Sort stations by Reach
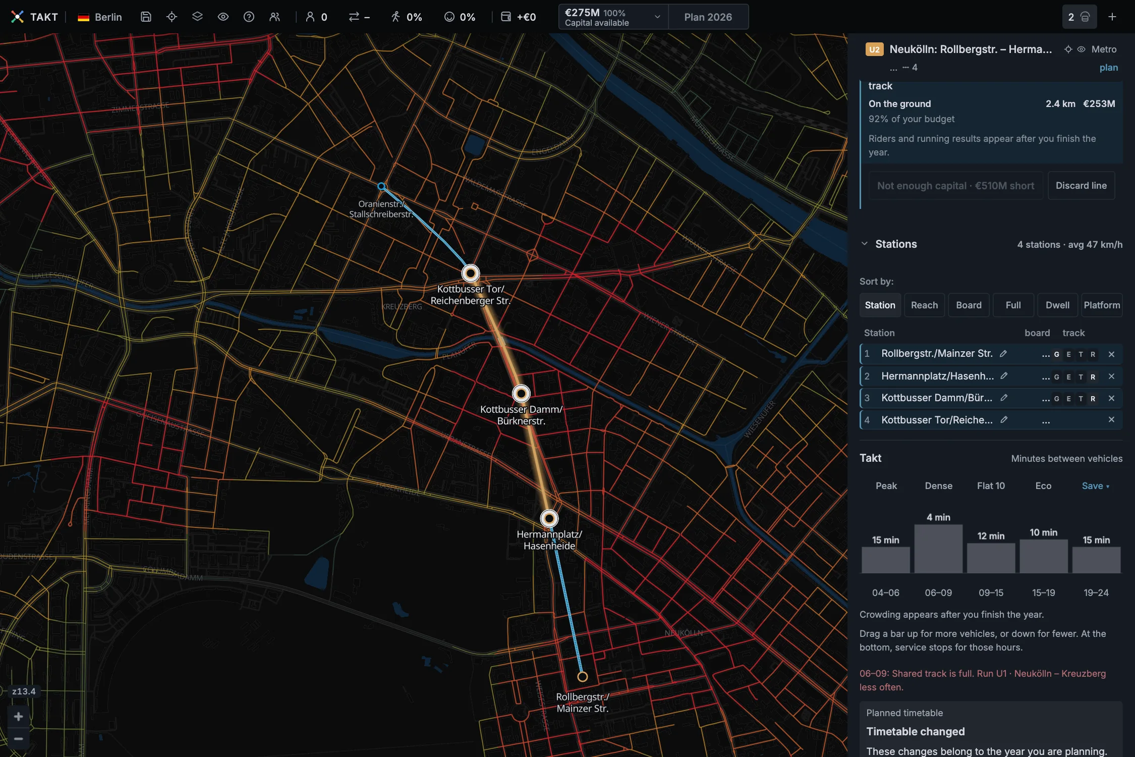Screen dimensions: 1135x757 924,305
